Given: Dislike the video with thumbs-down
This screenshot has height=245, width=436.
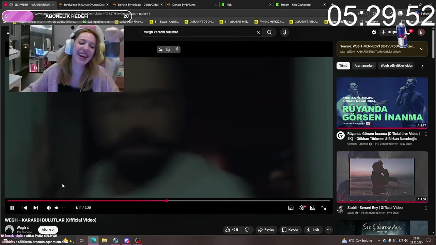Looking at the screenshot, I should [247, 230].
